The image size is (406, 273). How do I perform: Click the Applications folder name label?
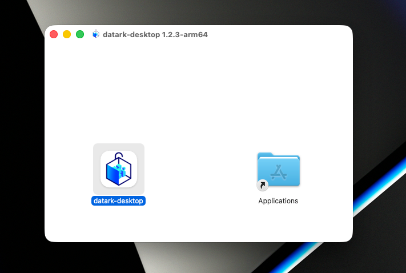278,200
